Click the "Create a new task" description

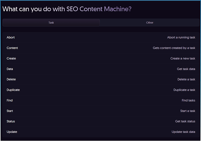coord(183,58)
